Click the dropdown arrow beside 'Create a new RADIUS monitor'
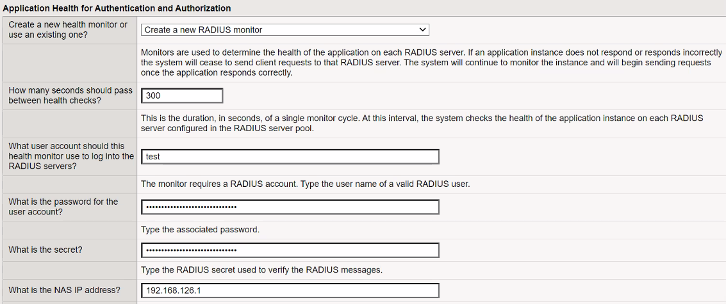 pos(422,29)
